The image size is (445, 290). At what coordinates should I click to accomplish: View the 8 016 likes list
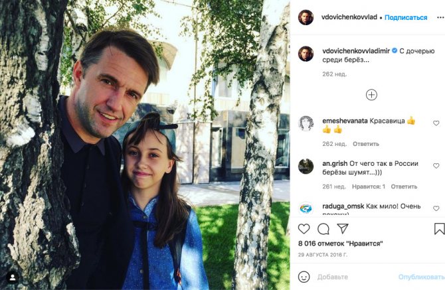coord(341,244)
